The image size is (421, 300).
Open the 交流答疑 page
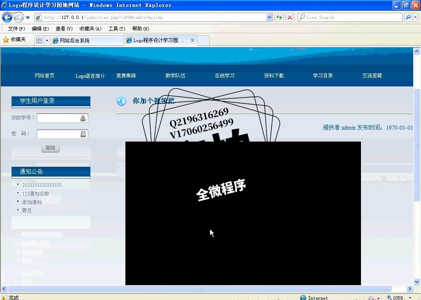[372, 76]
